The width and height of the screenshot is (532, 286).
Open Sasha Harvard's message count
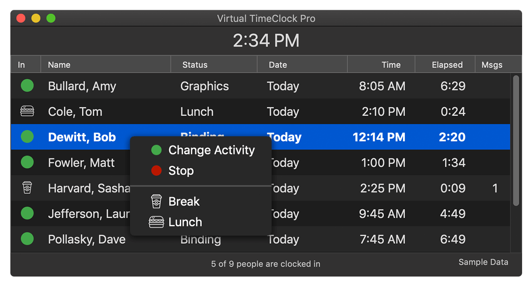point(495,188)
